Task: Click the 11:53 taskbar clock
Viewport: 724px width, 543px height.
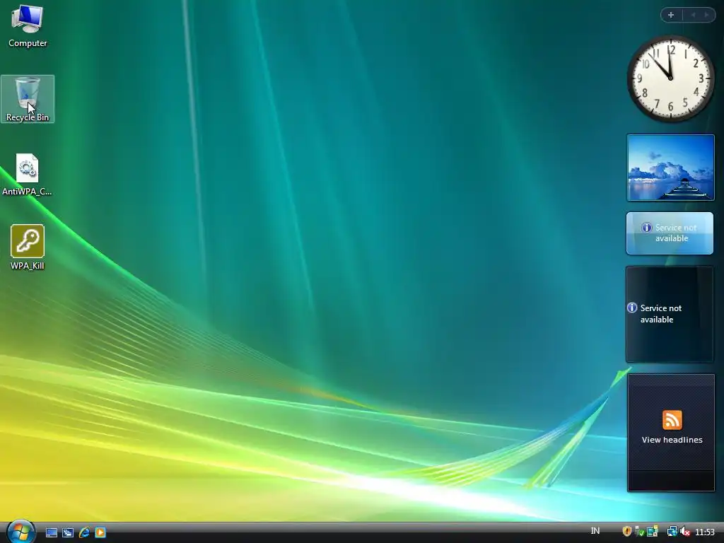Action: click(x=705, y=532)
